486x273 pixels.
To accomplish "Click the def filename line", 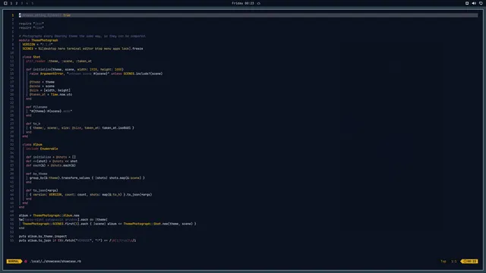I will pos(36,107).
